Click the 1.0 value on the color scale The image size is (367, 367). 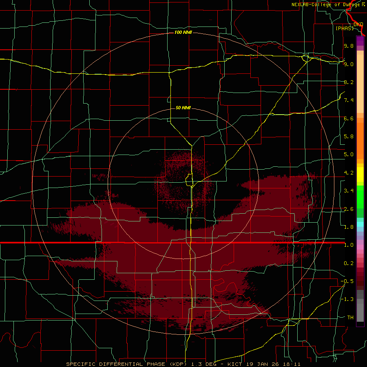click(349, 245)
